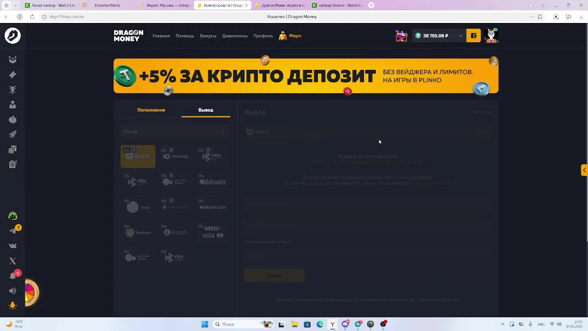Open notifications bell with red badge
588x331 pixels.
pyautogui.click(x=12, y=276)
